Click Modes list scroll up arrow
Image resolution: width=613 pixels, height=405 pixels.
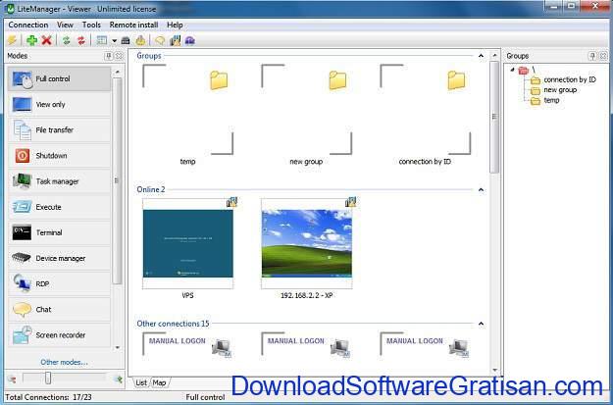point(118,72)
